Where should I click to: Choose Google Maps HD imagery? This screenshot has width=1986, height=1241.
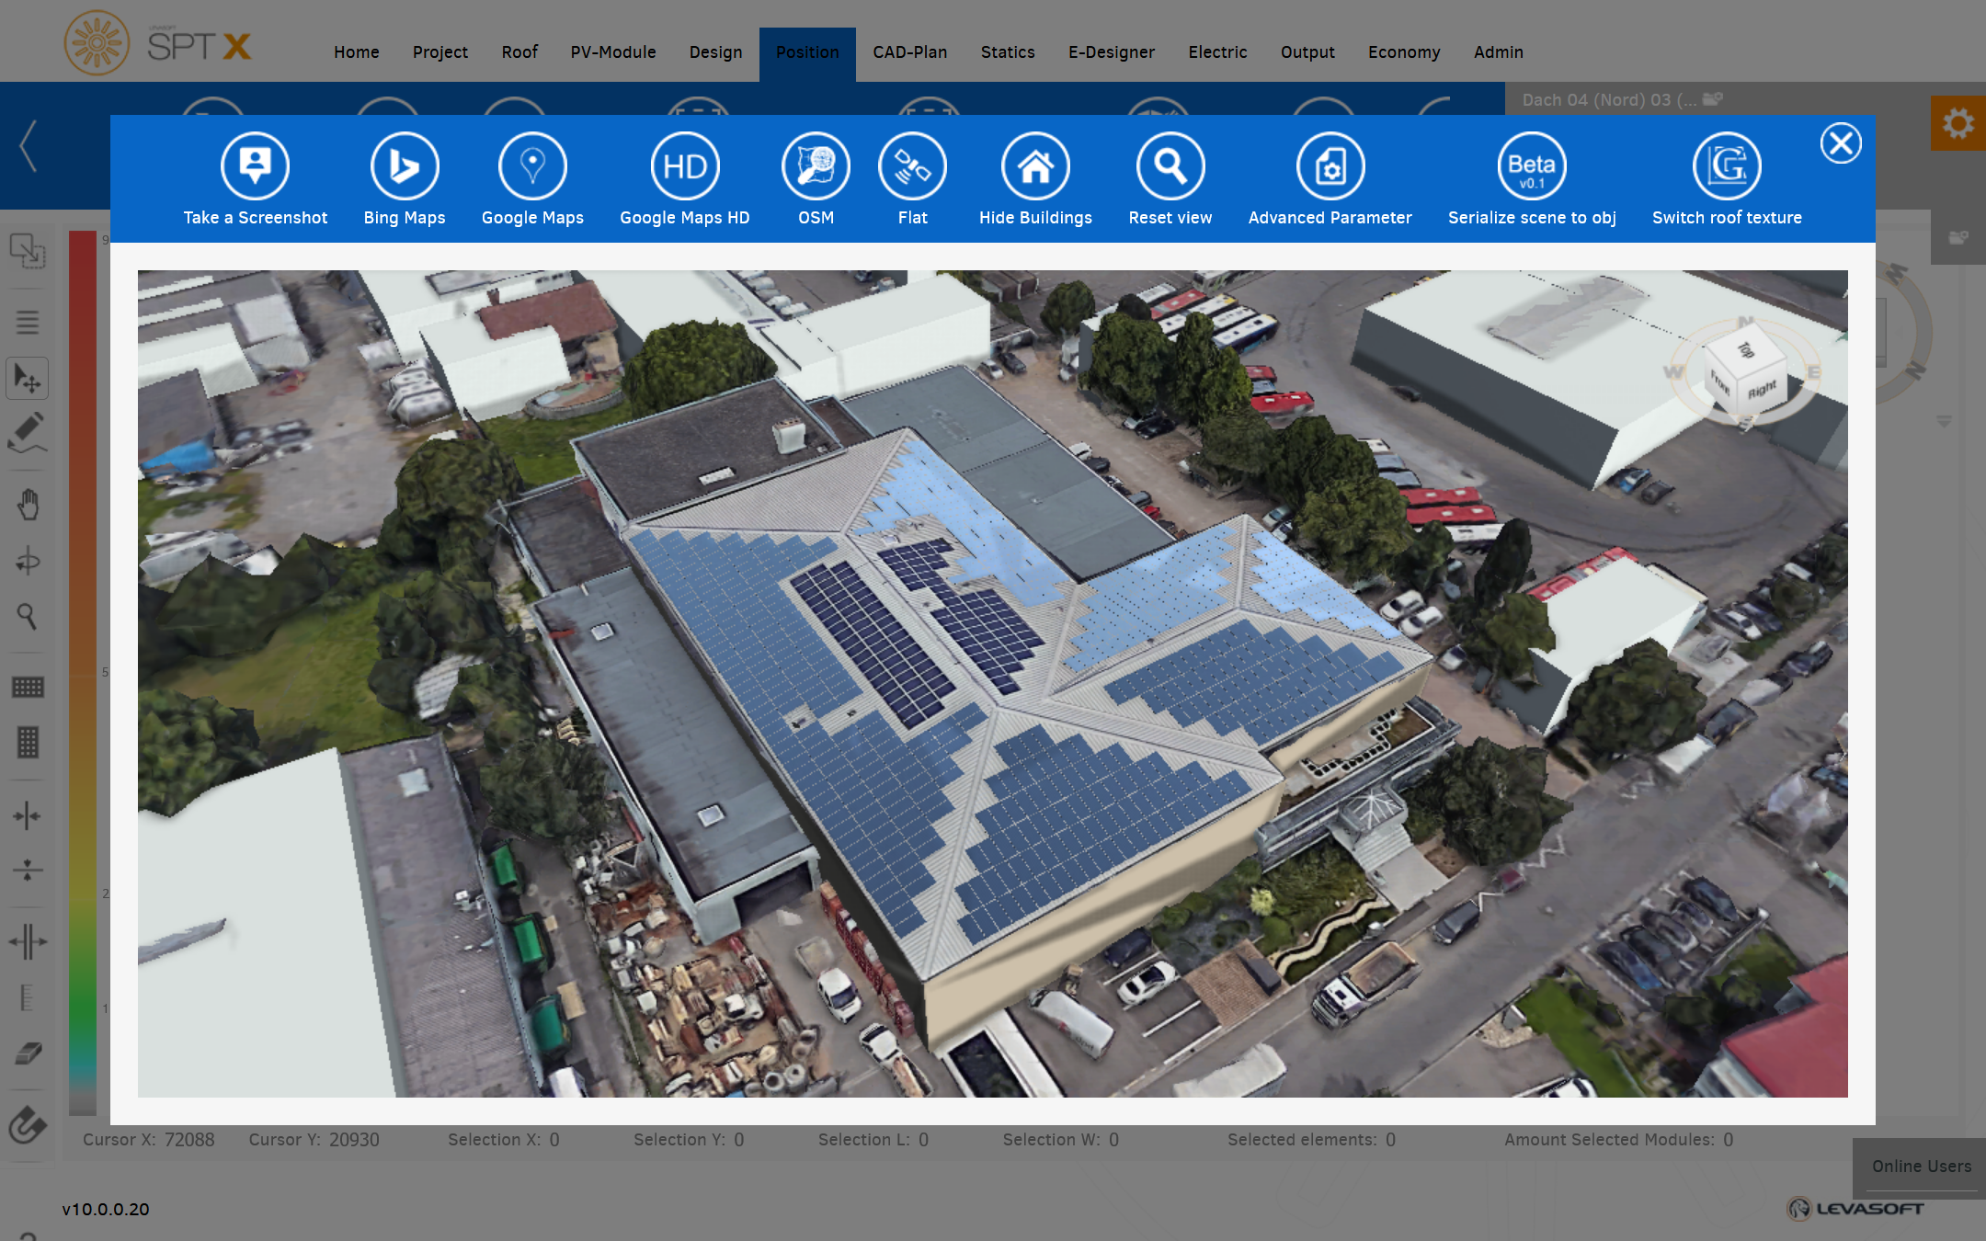[684, 166]
